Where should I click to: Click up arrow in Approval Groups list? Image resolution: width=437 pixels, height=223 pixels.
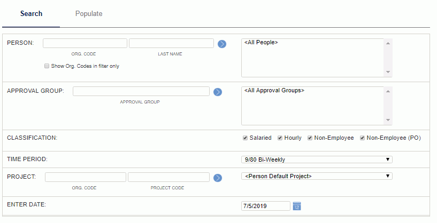point(388,91)
